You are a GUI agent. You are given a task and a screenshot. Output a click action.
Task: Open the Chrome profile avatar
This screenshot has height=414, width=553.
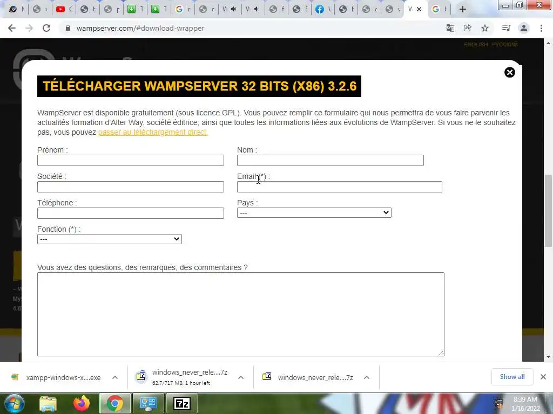click(x=524, y=28)
